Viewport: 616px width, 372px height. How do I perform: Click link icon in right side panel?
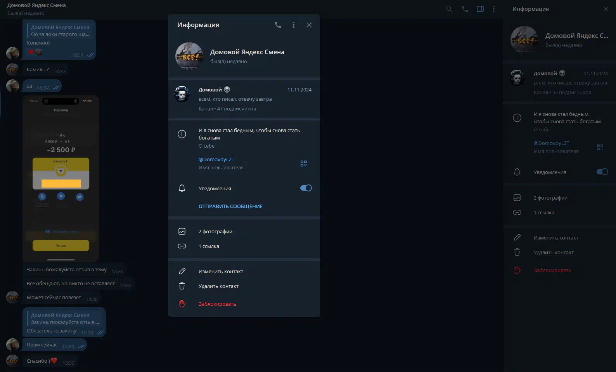click(x=517, y=212)
